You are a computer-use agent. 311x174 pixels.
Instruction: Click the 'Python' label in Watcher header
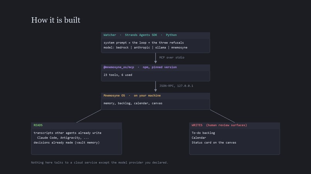coord(171,35)
